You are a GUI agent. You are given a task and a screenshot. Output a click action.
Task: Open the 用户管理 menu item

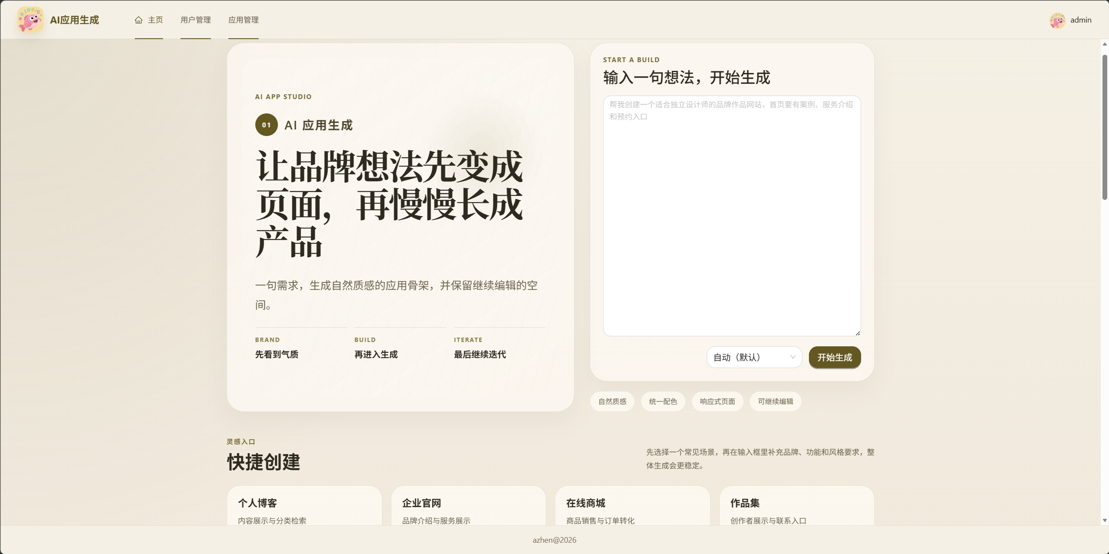point(196,20)
